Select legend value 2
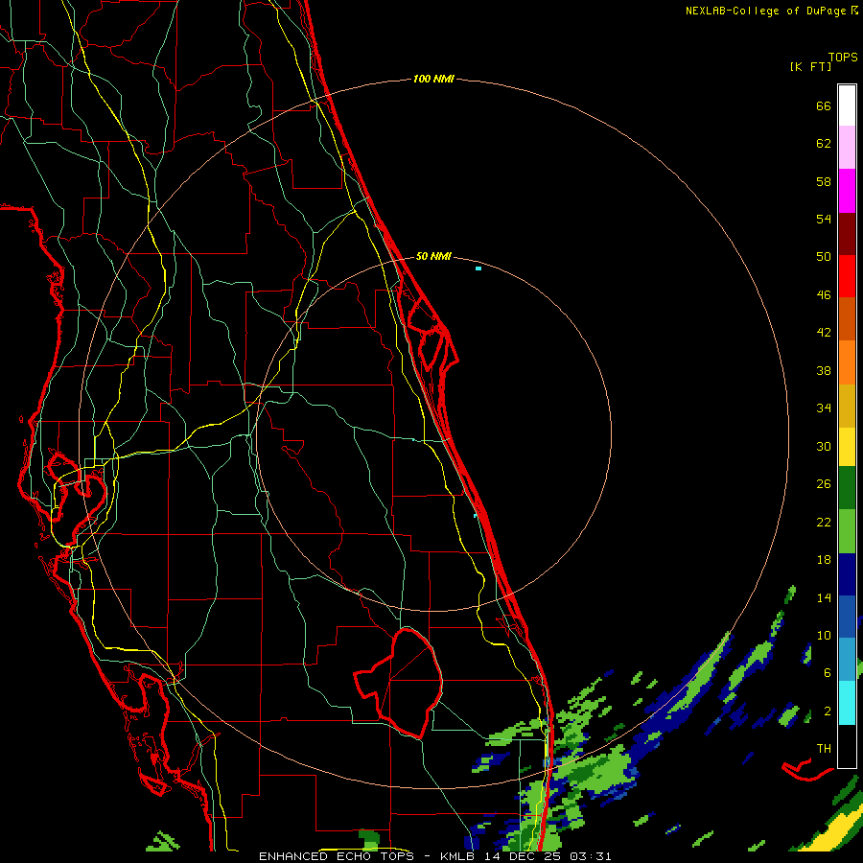863x863 pixels. click(x=828, y=711)
